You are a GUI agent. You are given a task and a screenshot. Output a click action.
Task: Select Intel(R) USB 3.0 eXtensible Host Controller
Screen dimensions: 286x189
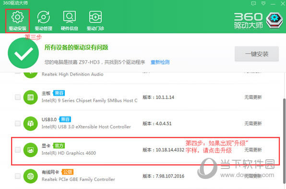click(x=86, y=127)
